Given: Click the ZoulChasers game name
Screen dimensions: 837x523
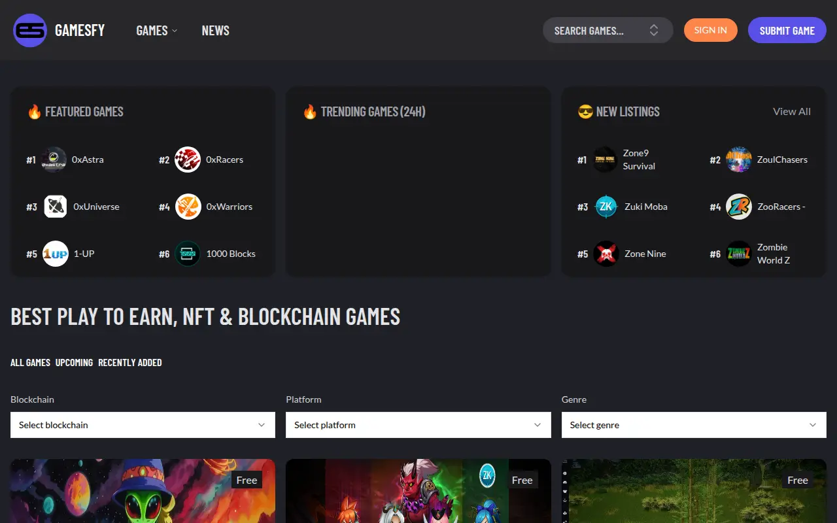Looking at the screenshot, I should tap(782, 160).
